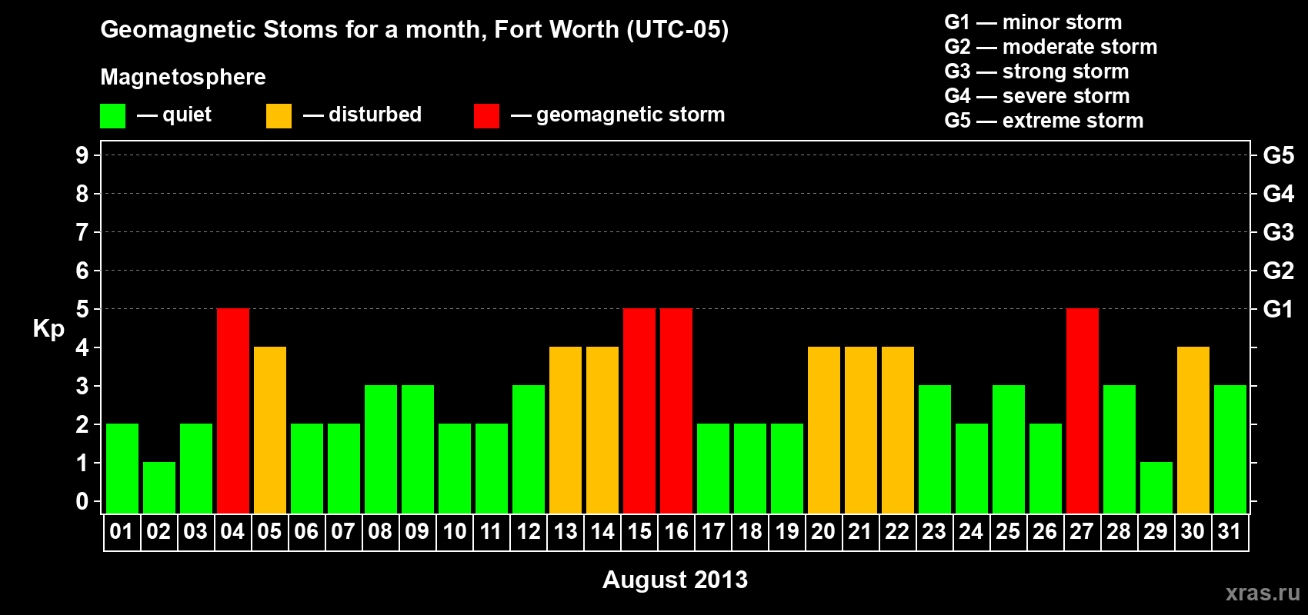
Task: Select the orange bar for day 22
Action: coord(898,430)
